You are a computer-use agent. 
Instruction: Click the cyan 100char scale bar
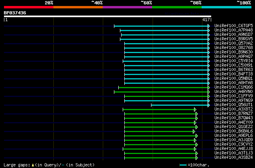pyautogui.click(x=183, y=165)
